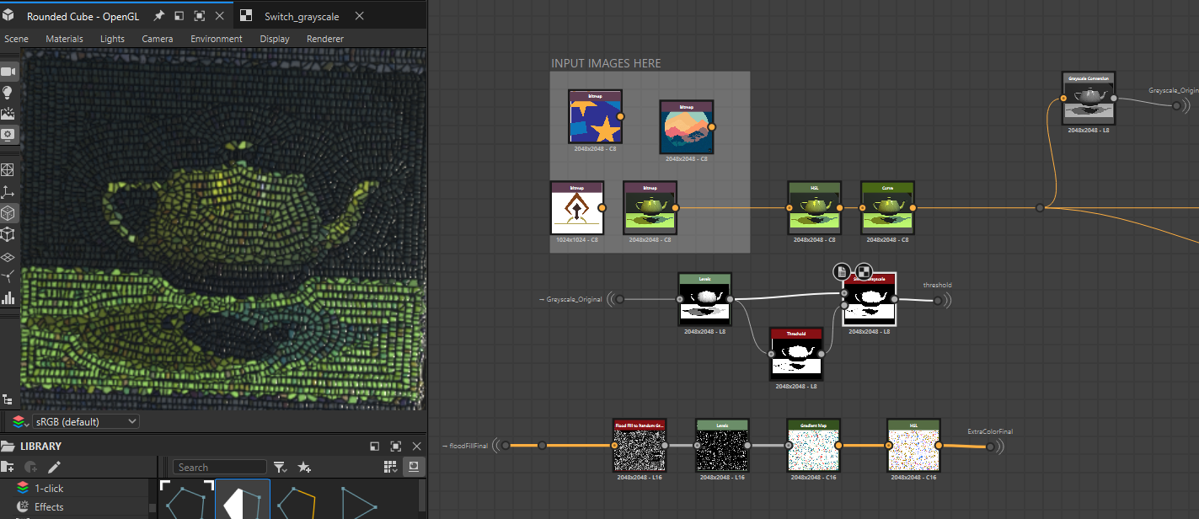
Task: Open the Environment menu
Action: pyautogui.click(x=217, y=39)
